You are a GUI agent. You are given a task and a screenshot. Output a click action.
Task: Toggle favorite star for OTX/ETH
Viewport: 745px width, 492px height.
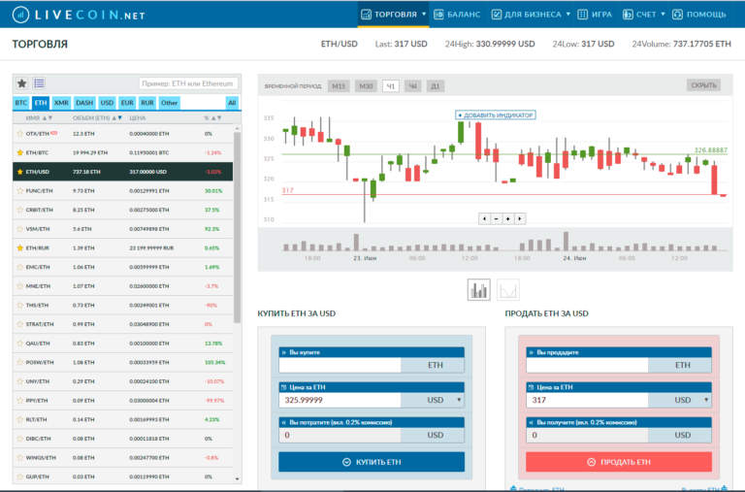[x=20, y=134]
